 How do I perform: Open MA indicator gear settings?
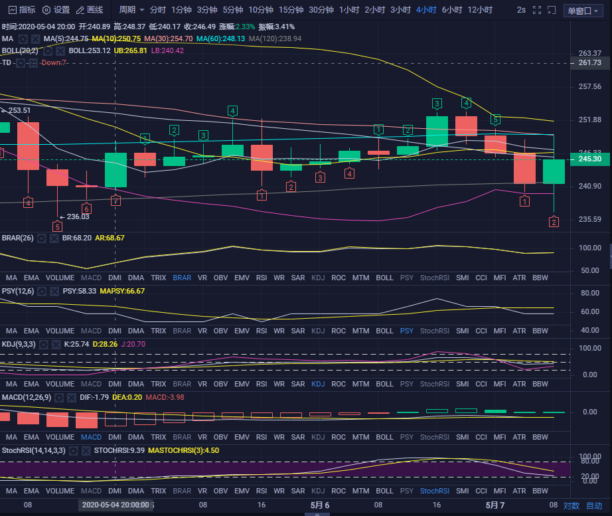tap(23, 39)
